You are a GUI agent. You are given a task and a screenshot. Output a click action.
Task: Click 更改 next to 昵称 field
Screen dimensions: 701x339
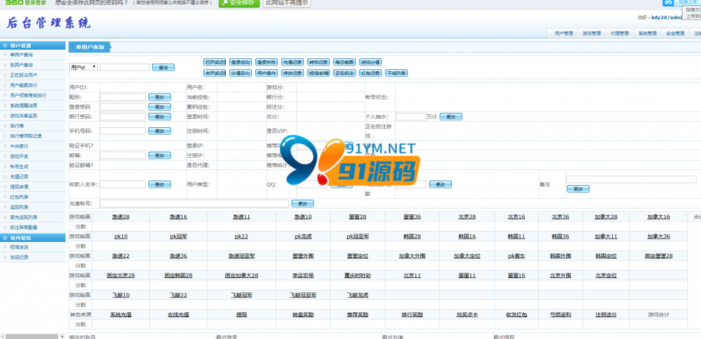click(x=160, y=97)
